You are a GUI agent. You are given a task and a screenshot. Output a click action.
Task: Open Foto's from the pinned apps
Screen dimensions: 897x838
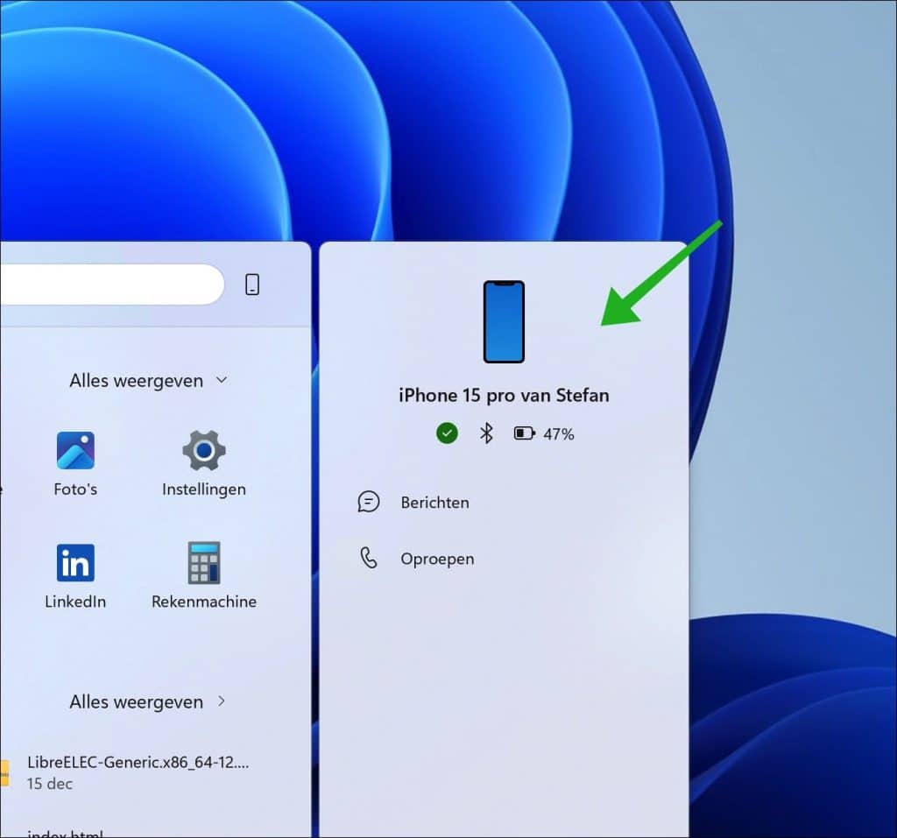[x=75, y=456]
